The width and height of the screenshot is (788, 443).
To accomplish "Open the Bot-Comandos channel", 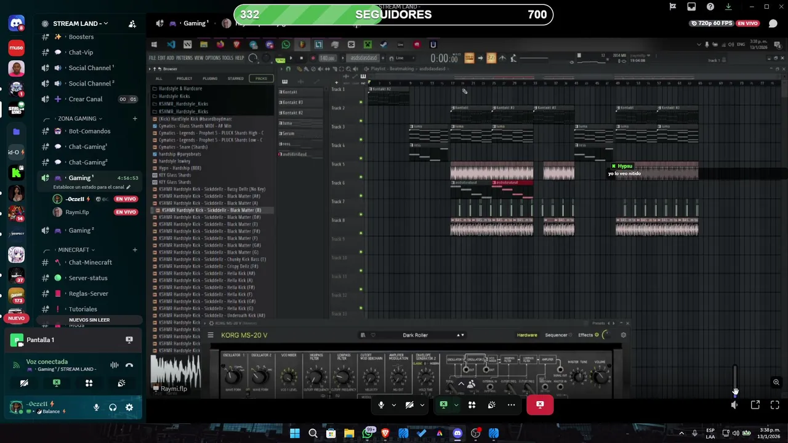I will pyautogui.click(x=90, y=131).
